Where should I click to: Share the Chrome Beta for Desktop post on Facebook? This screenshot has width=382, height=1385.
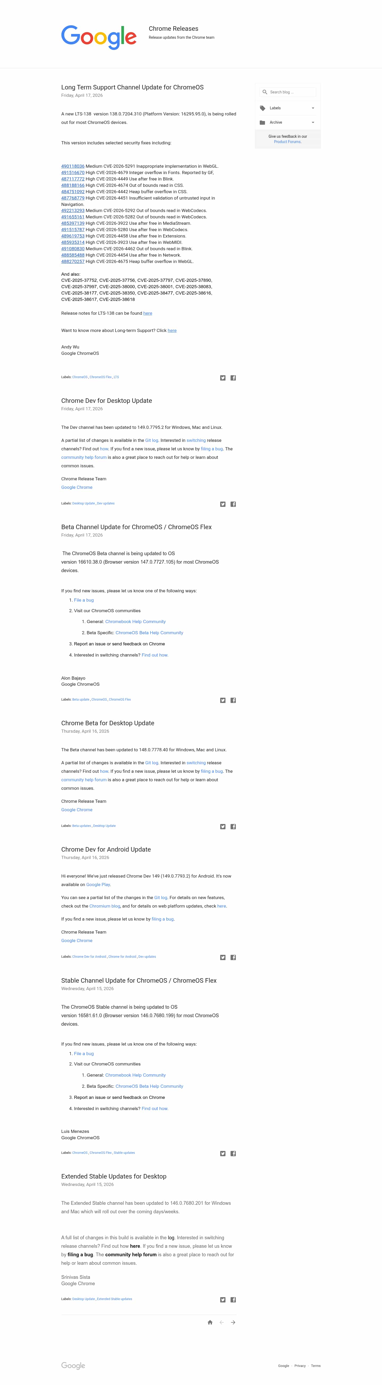[233, 827]
